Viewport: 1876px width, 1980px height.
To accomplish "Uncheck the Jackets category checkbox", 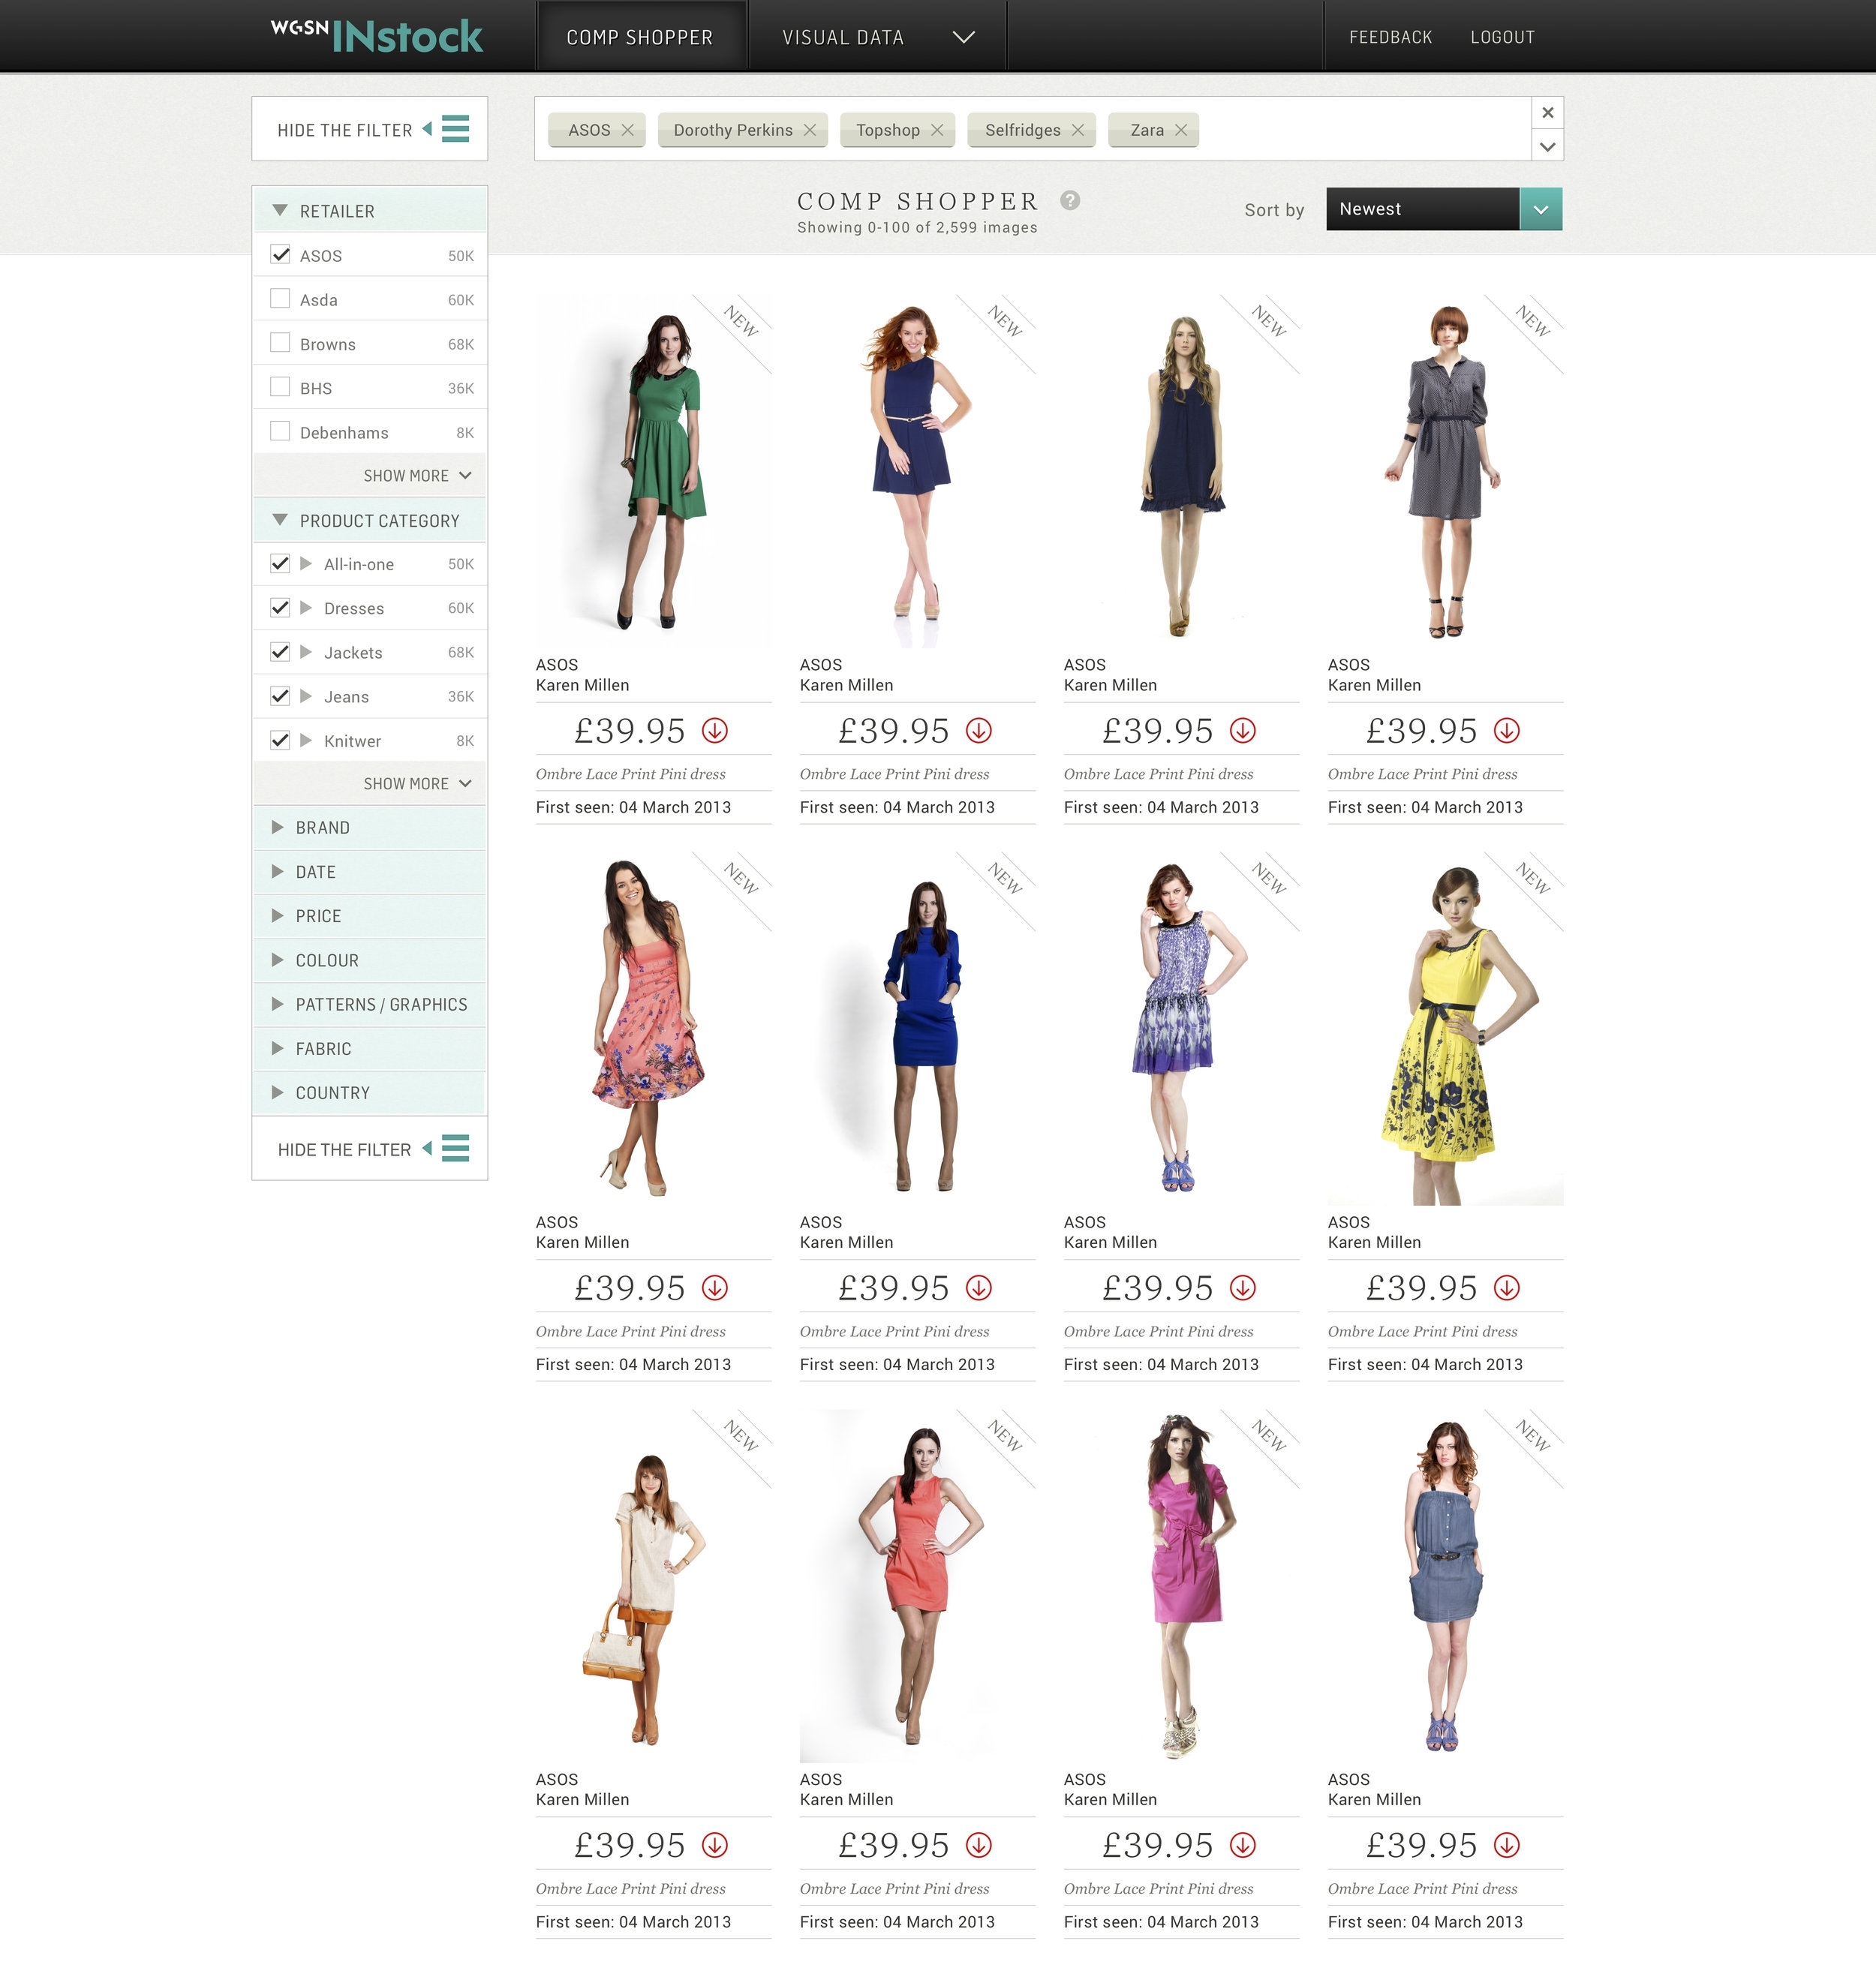I will (280, 651).
